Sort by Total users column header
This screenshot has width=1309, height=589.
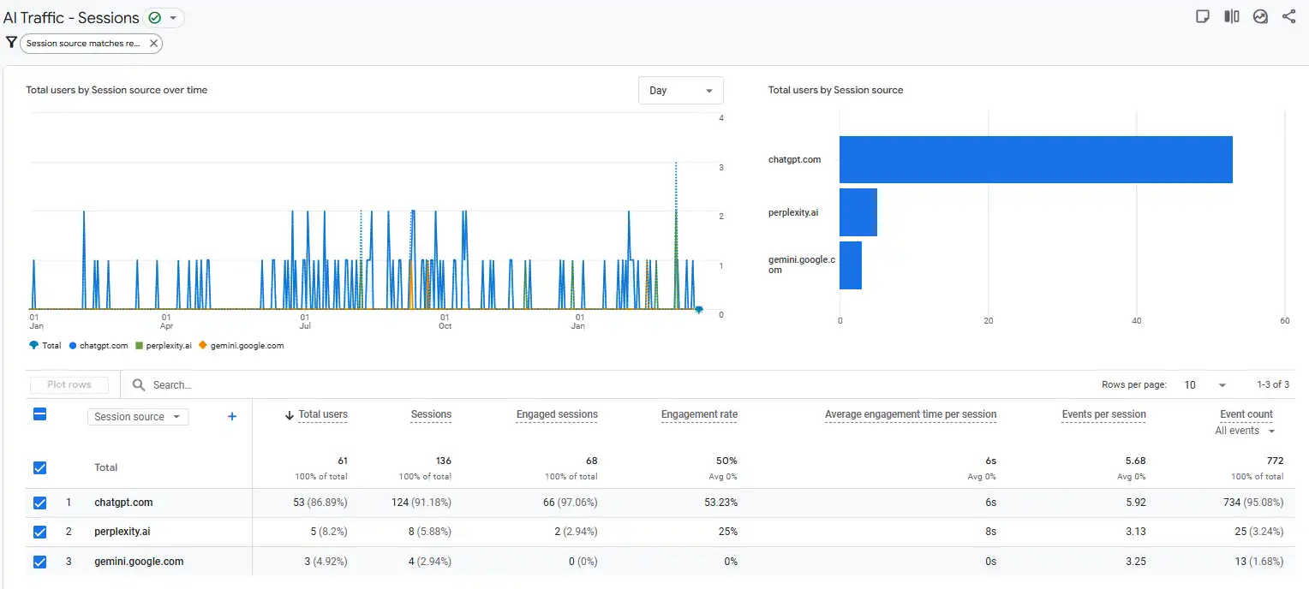coord(323,414)
